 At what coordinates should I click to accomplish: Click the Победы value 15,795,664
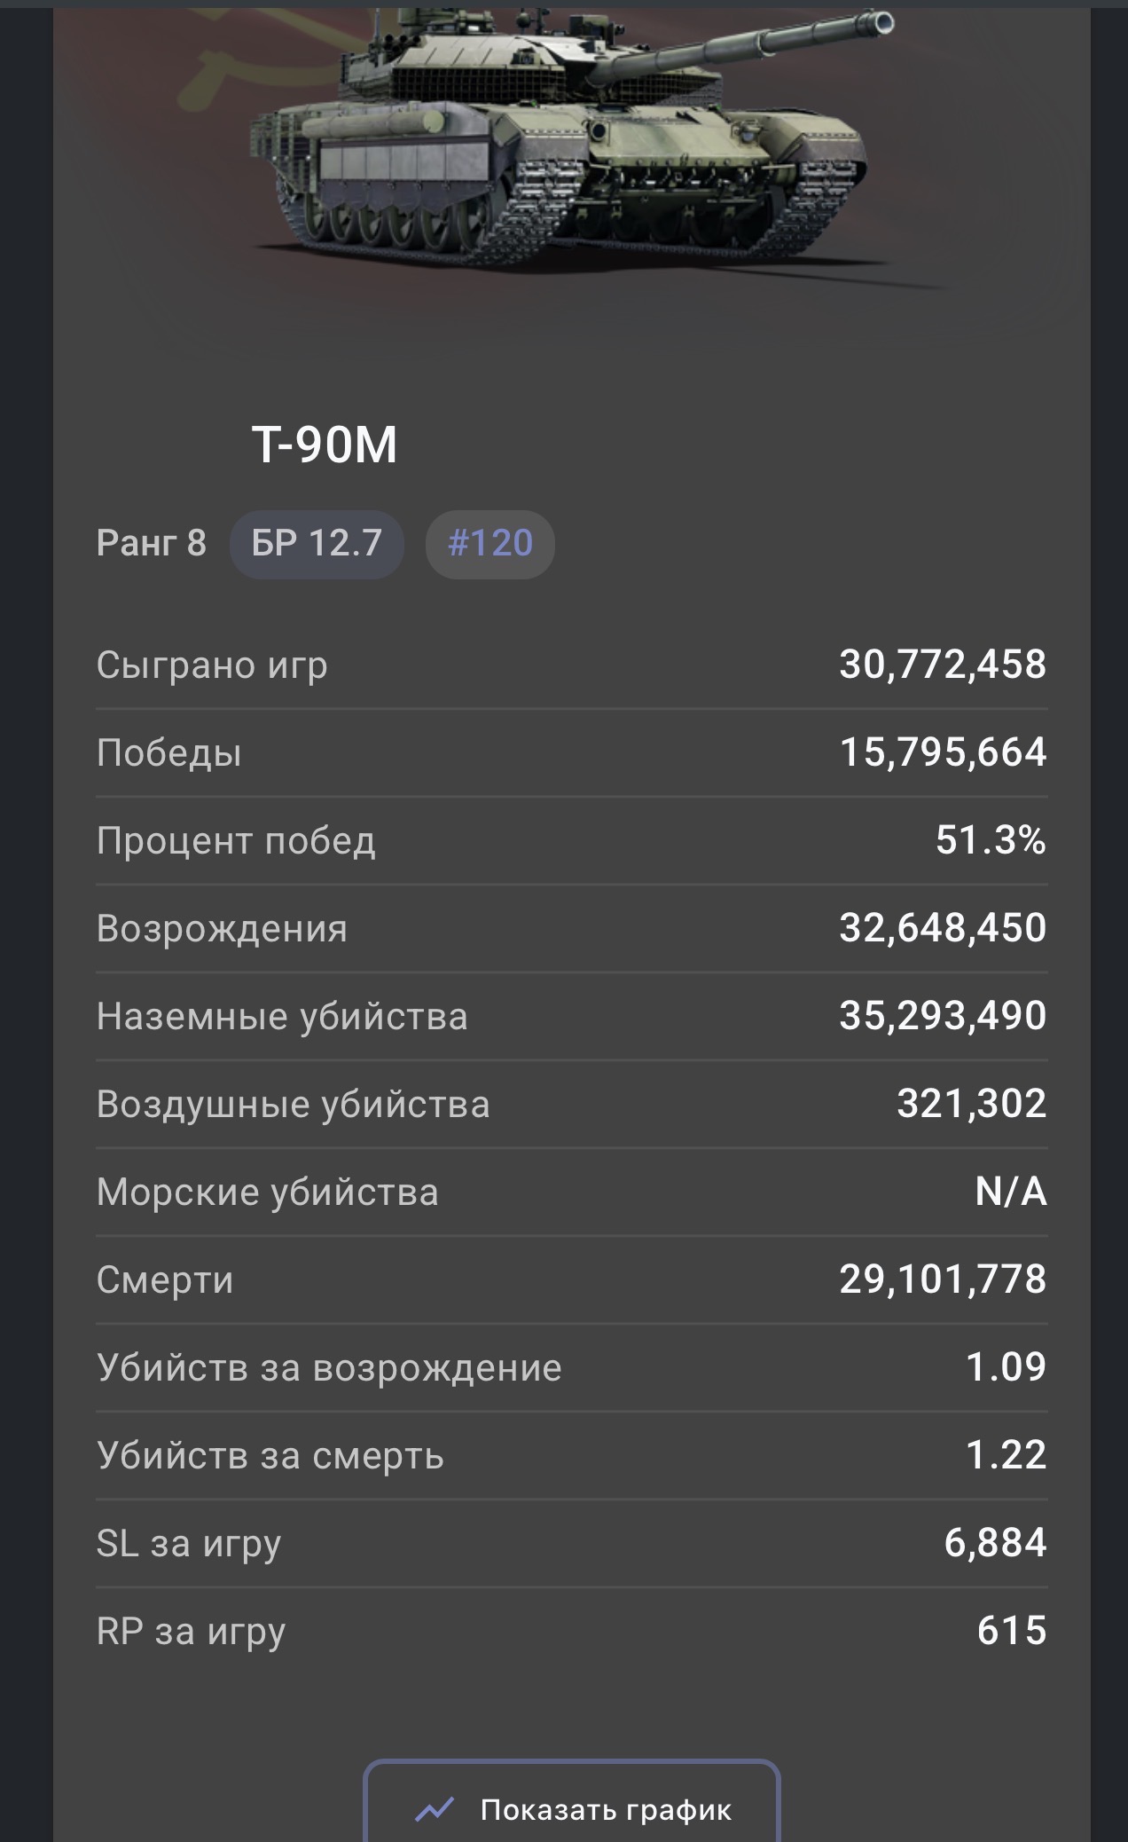(x=943, y=752)
